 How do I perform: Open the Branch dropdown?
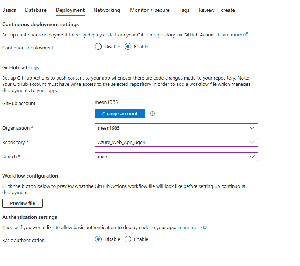pos(176,157)
